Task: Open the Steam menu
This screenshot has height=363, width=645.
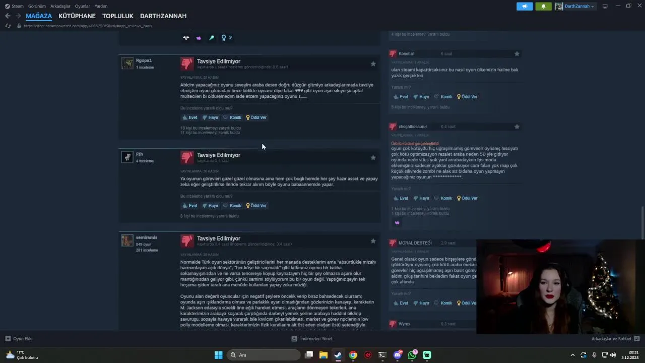Action: click(x=14, y=6)
